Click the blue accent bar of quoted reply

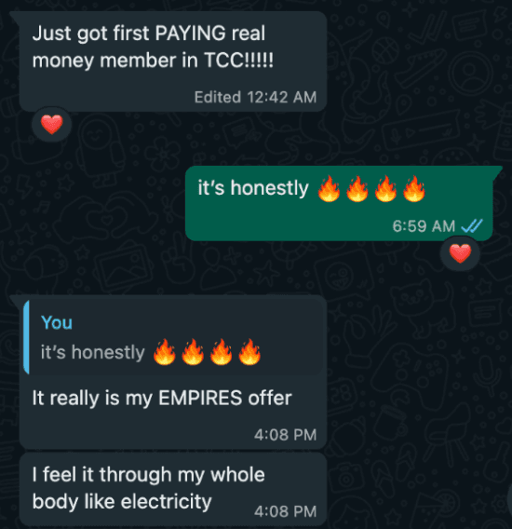26,337
